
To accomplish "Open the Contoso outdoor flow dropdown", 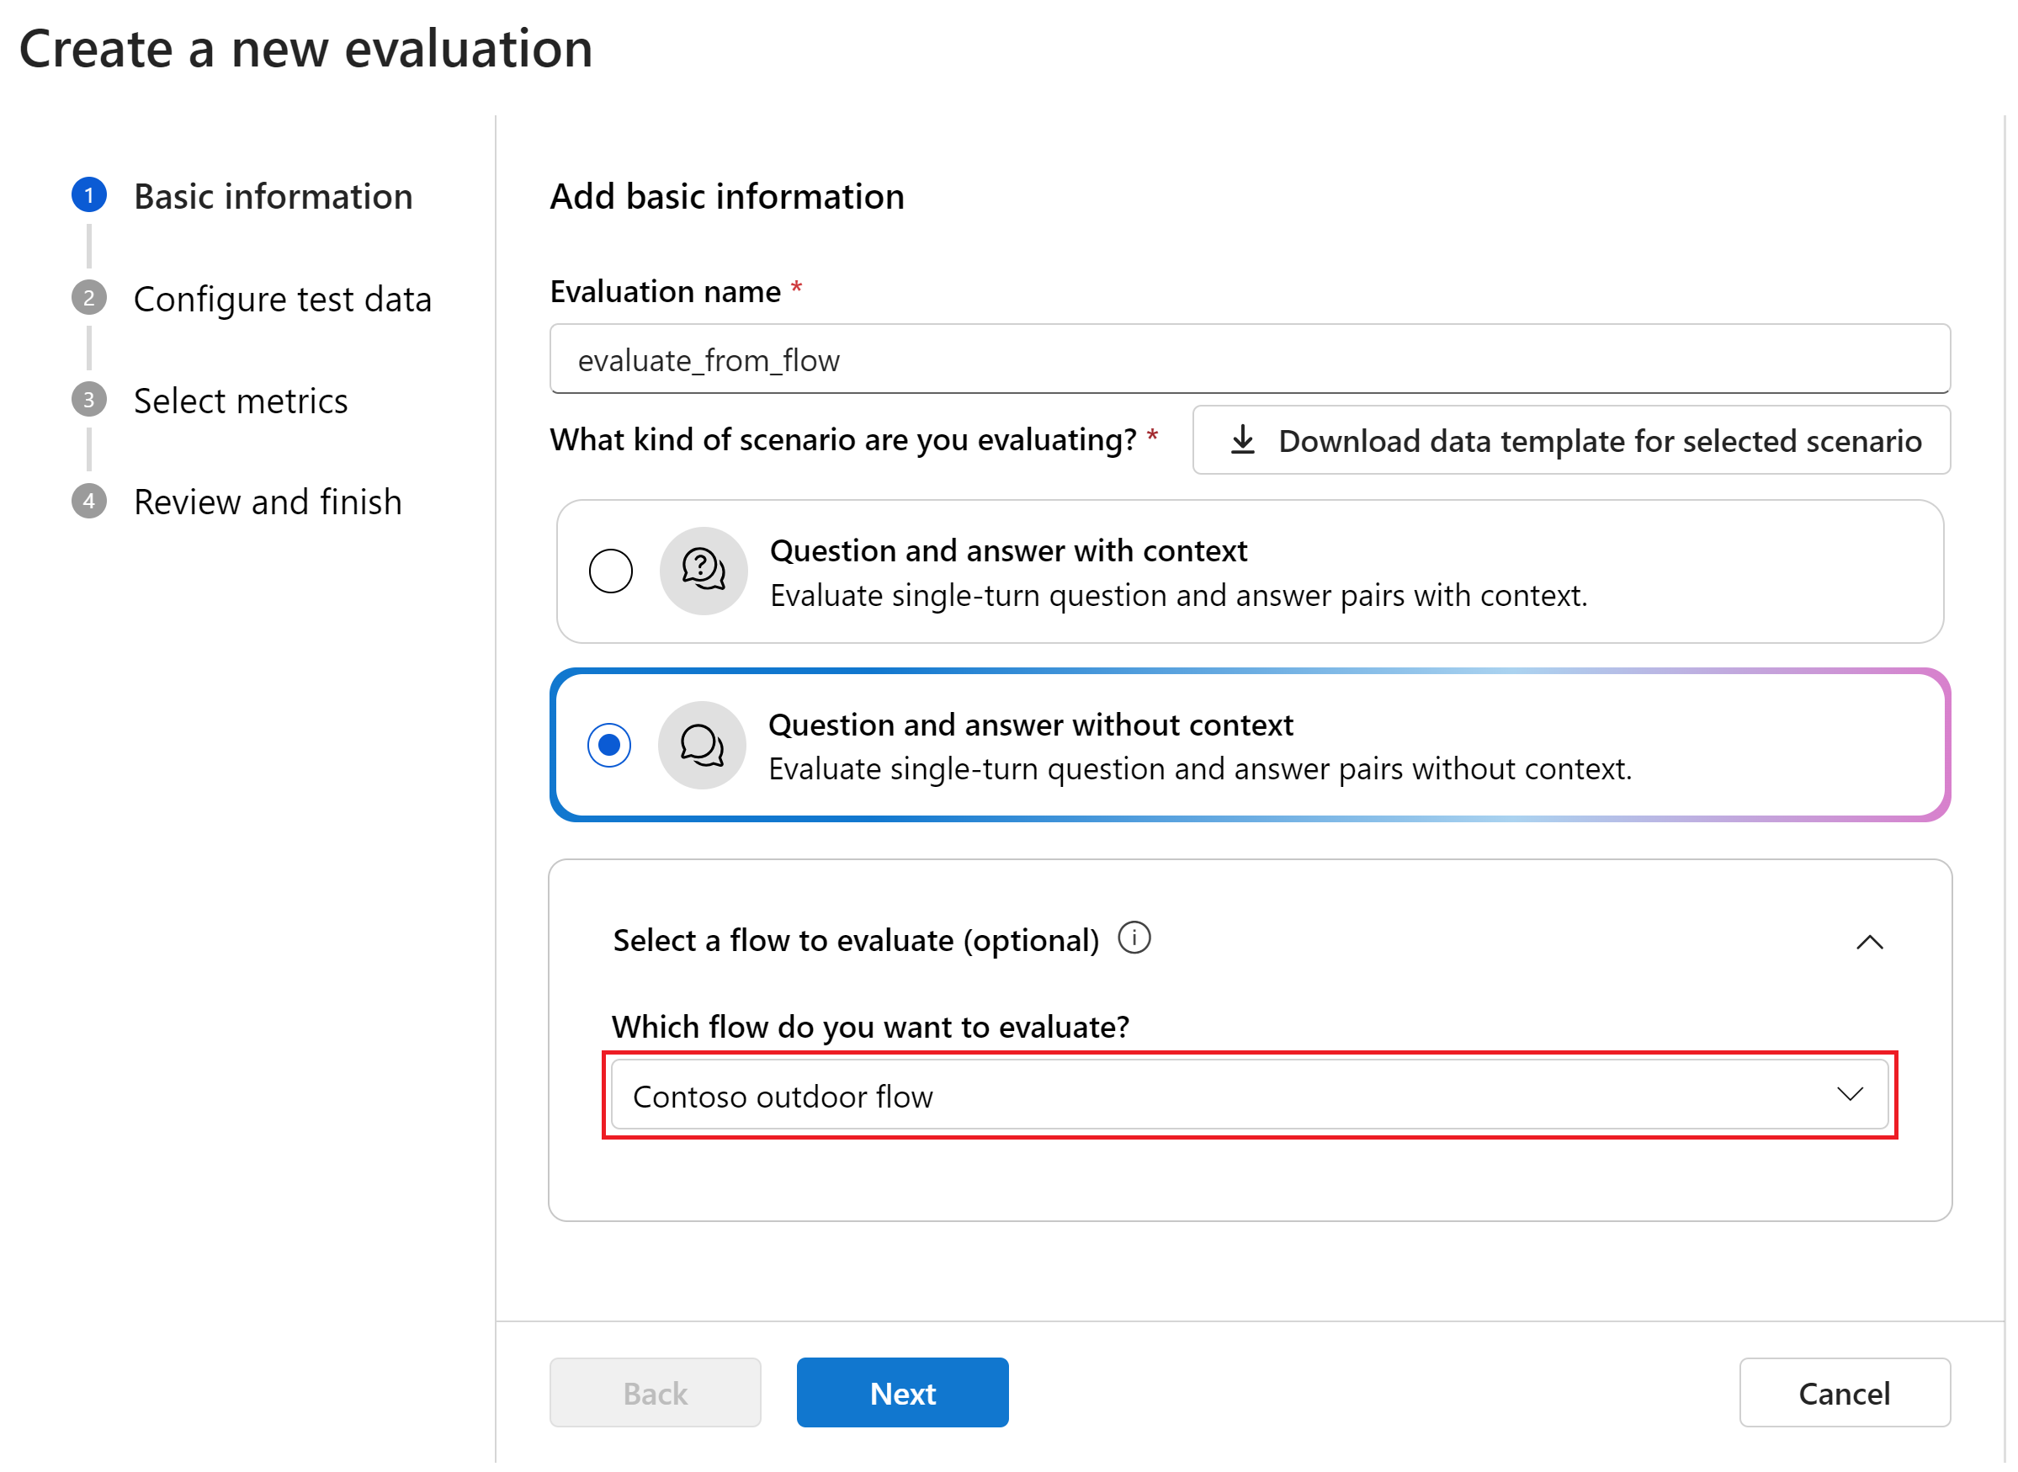I will [x=1249, y=1095].
